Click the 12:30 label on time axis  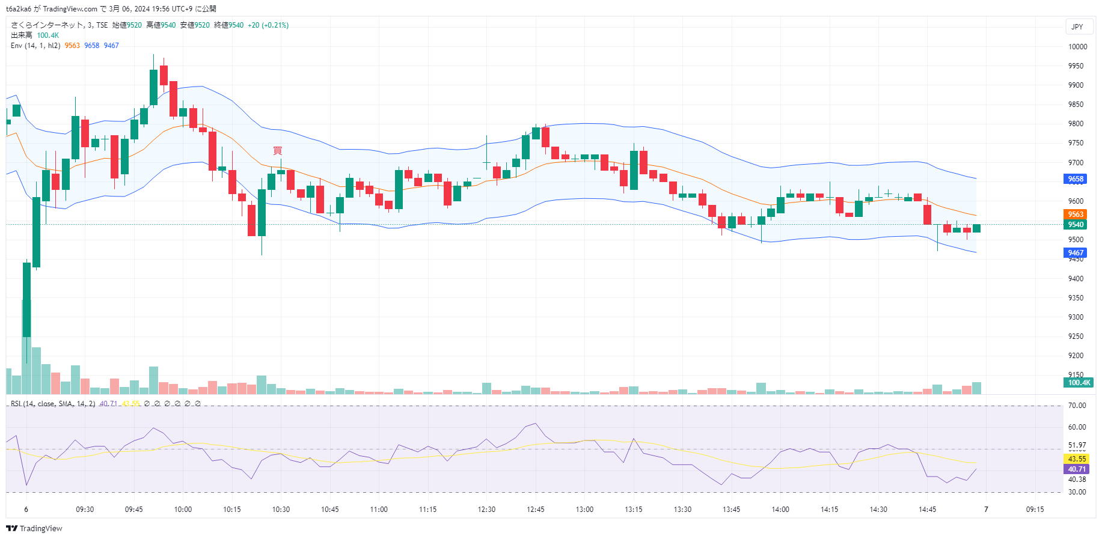(486, 510)
